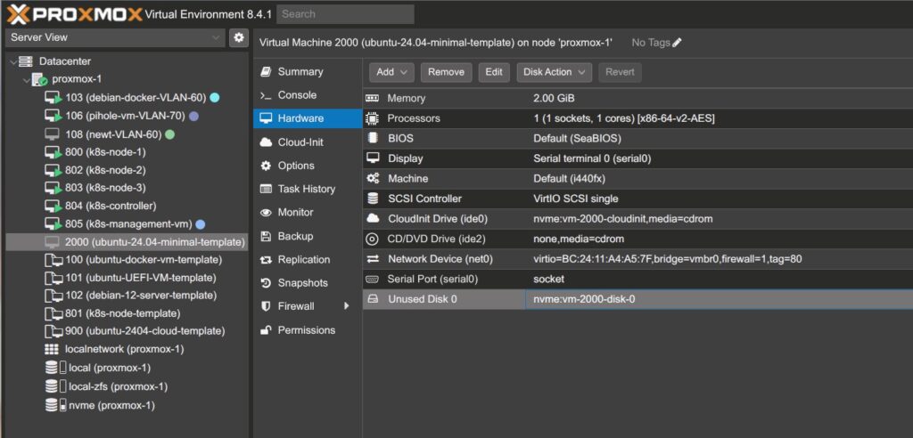Viewport: 913px width, 438px height.
Task: Open the Summary tab
Action: tap(308, 71)
